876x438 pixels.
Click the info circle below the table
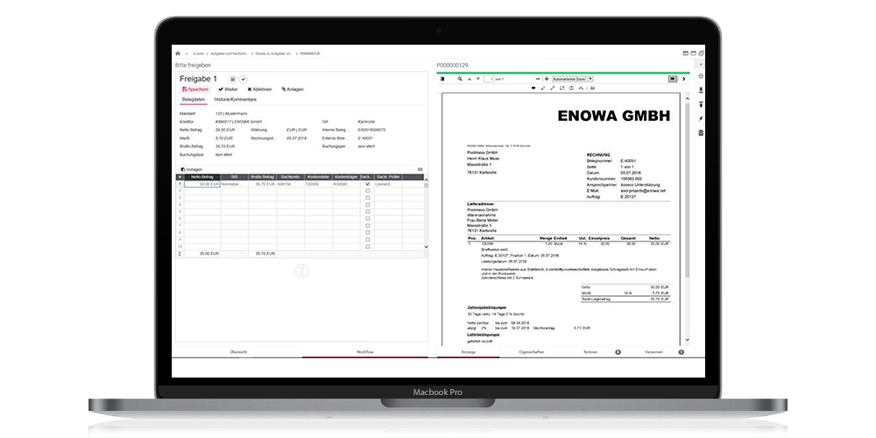(301, 271)
